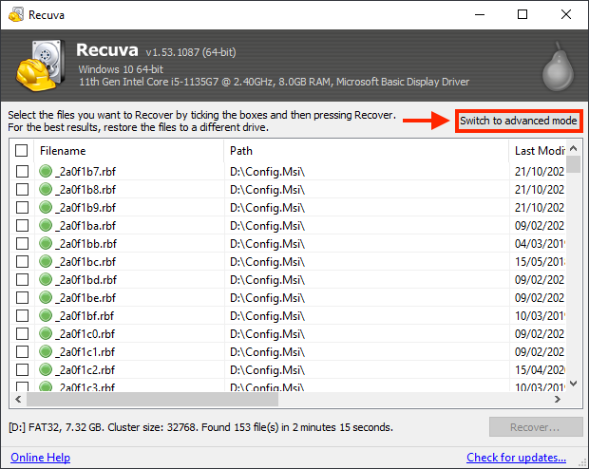The height and width of the screenshot is (469, 589).
Task: Click green status dot of _2a0f1bf.rbf
Action: point(46,315)
